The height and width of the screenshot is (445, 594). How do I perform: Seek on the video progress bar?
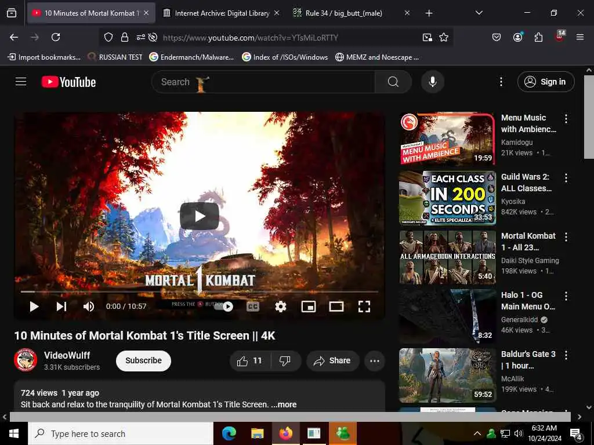point(200,292)
